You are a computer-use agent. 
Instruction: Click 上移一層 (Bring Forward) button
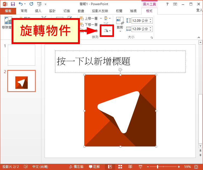click(x=89, y=18)
